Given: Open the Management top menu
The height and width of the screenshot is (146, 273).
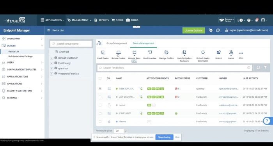Looking at the screenshot, I should [x=79, y=20].
